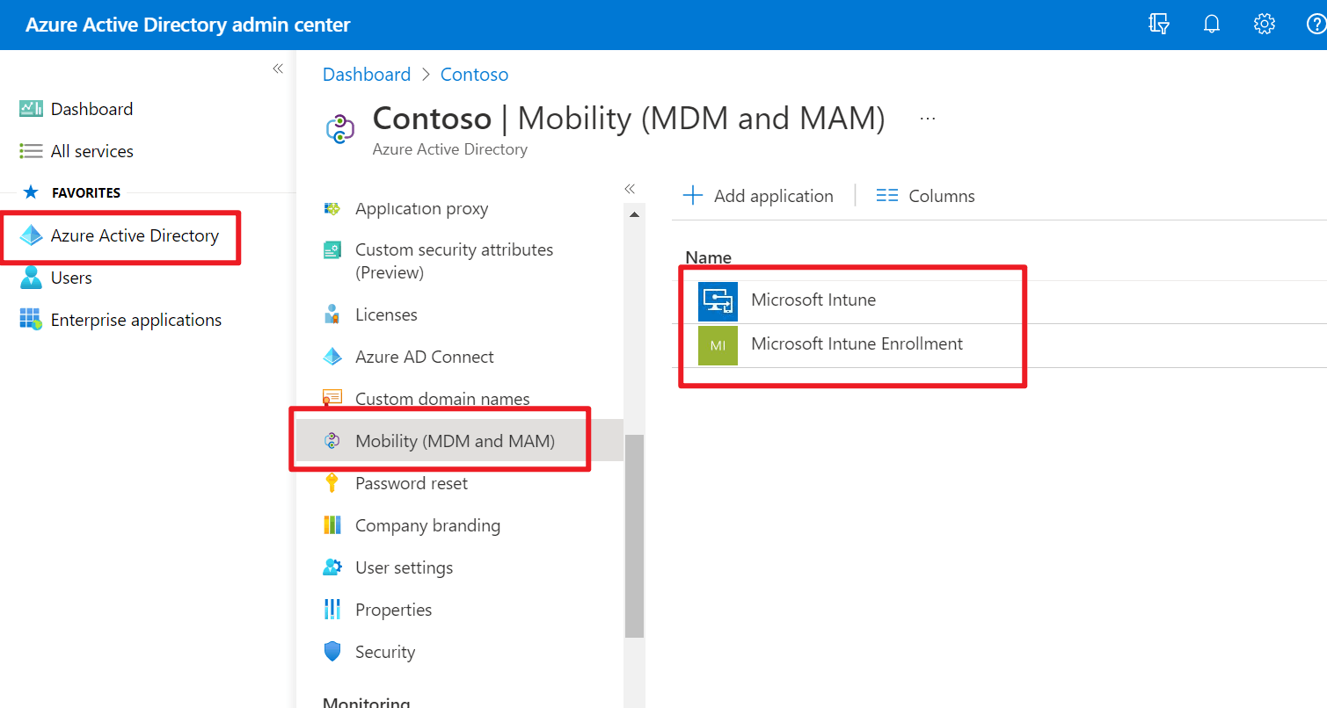
Task: Open the notifications bell
Action: click(x=1211, y=24)
